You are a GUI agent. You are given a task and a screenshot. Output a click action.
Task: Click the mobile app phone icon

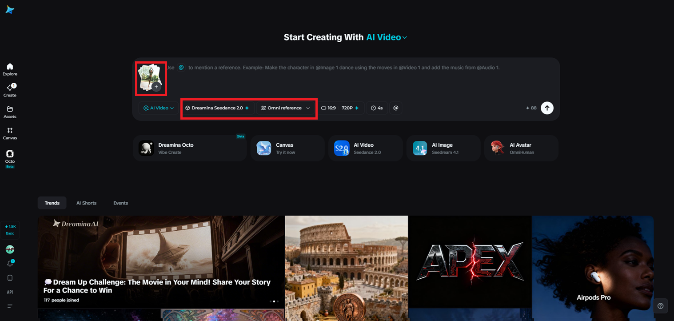tap(10, 278)
